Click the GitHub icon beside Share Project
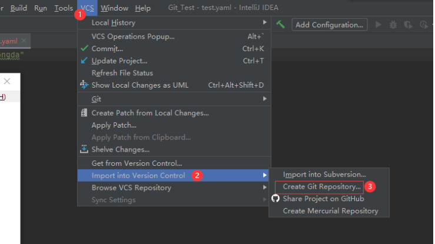This screenshot has width=435, height=244. [x=275, y=199]
